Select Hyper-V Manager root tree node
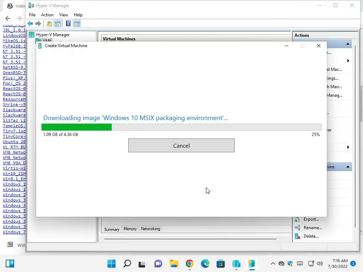 52,35
